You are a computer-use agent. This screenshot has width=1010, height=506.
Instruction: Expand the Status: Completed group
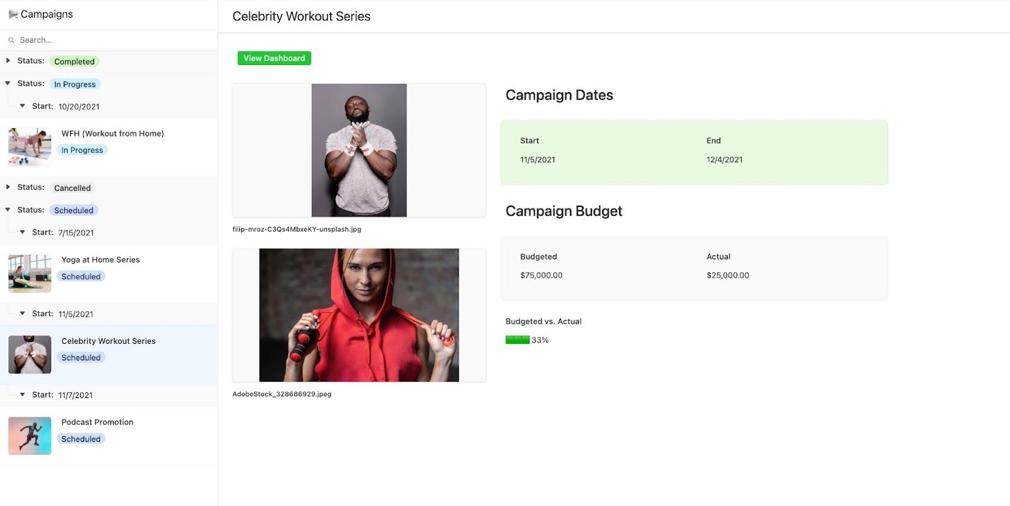pyautogui.click(x=8, y=61)
